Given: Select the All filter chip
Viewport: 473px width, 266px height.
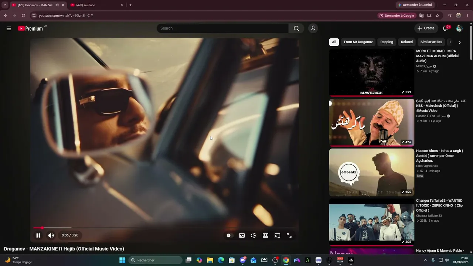Looking at the screenshot, I should point(334,42).
